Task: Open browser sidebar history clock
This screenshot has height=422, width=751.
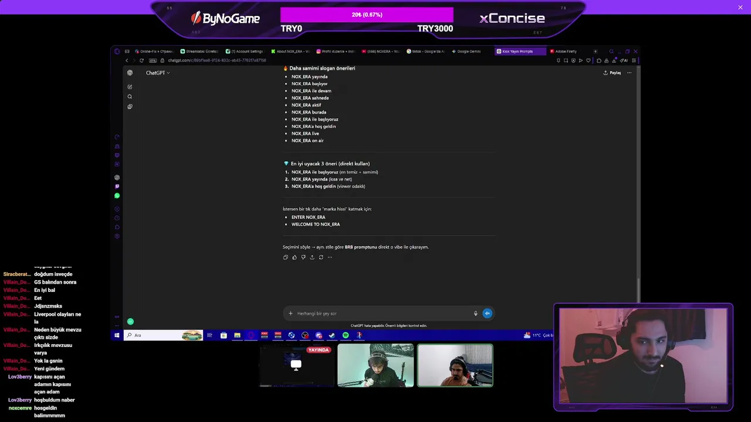Action: point(117,218)
